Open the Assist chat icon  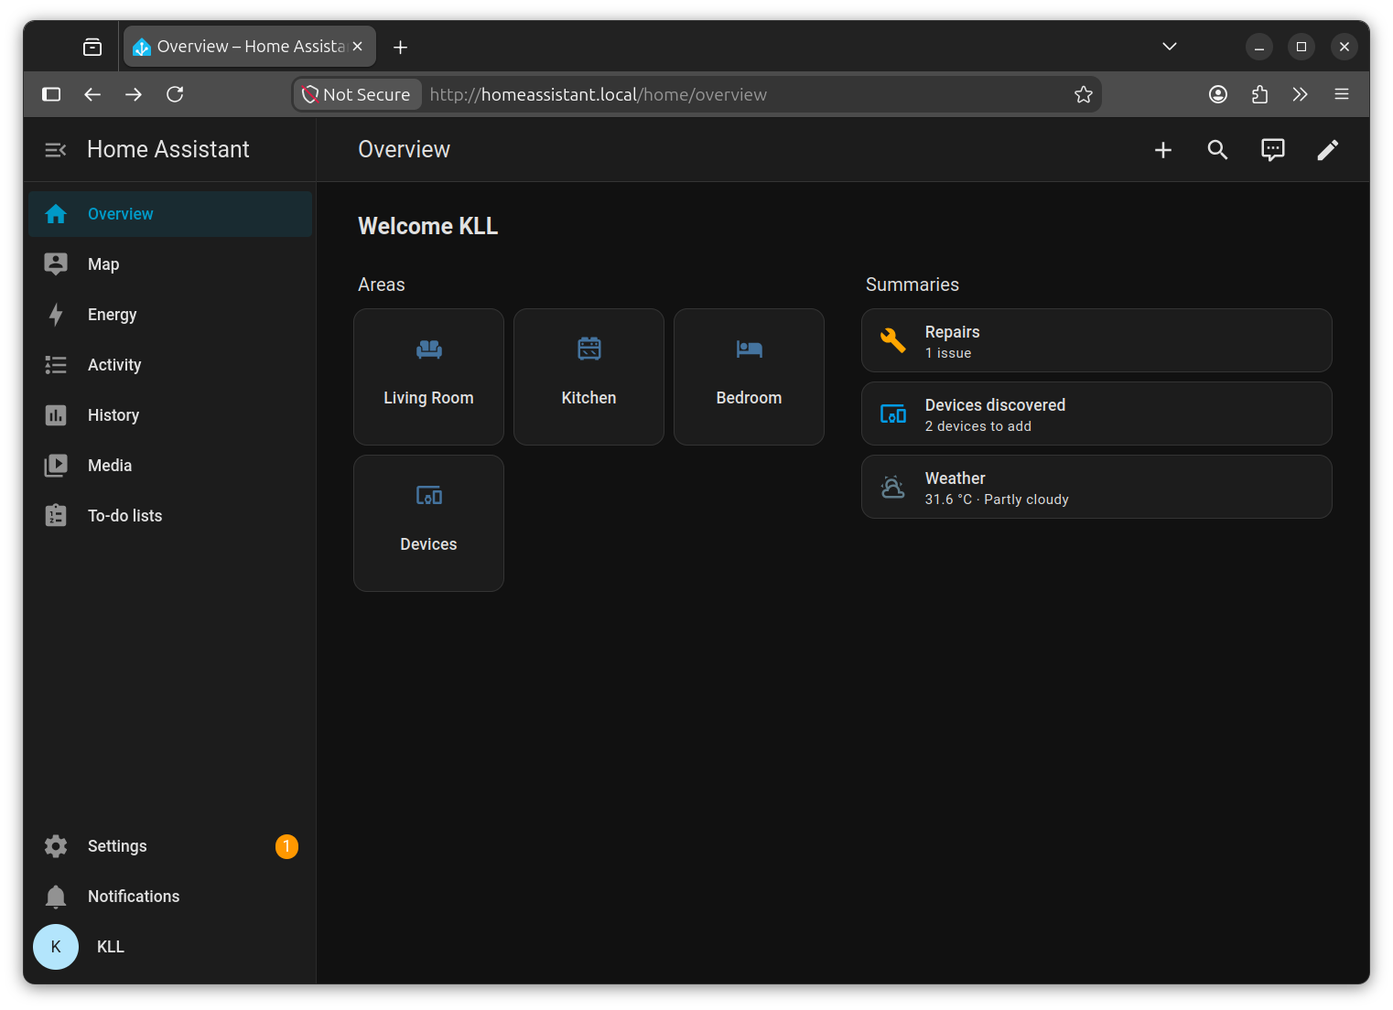pos(1273,150)
